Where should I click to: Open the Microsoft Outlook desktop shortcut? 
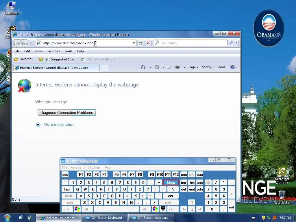coord(282,176)
